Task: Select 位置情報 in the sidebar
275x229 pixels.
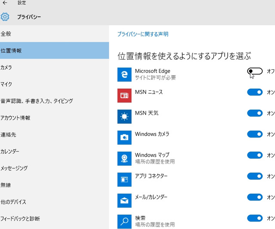Action: click(x=55, y=51)
